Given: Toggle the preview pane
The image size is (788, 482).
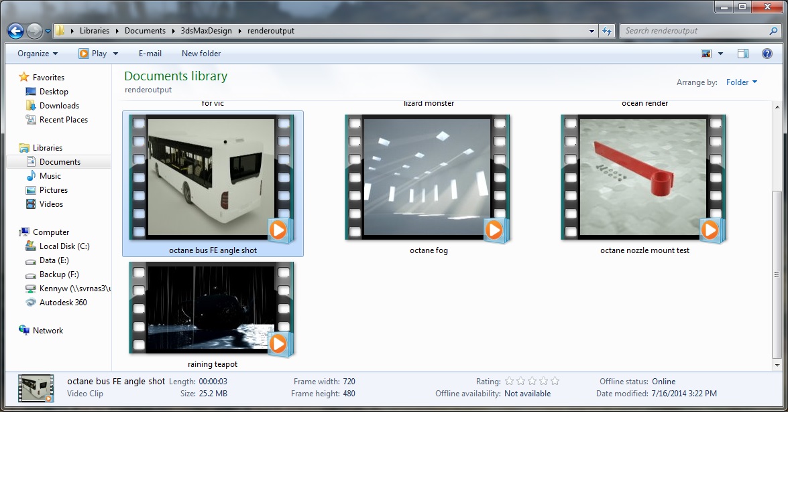Looking at the screenshot, I should tap(743, 54).
